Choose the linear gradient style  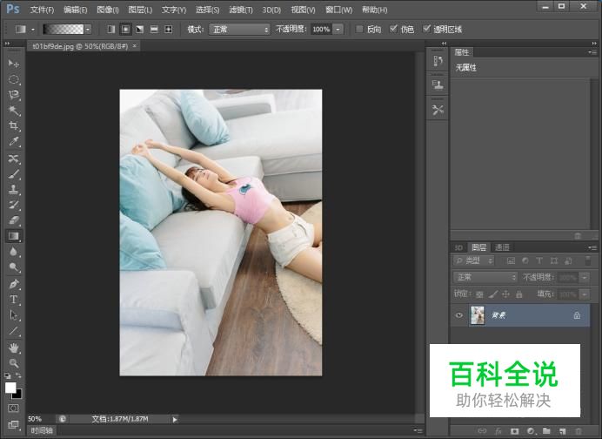[111, 30]
